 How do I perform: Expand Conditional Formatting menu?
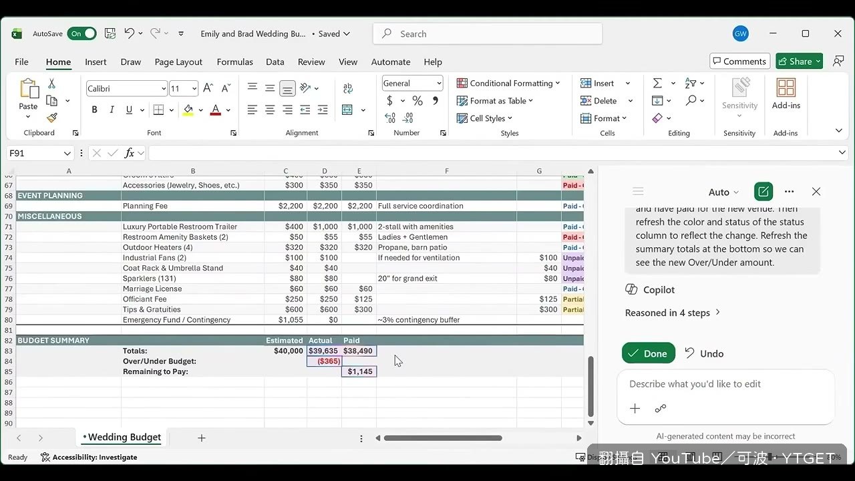tap(508, 83)
